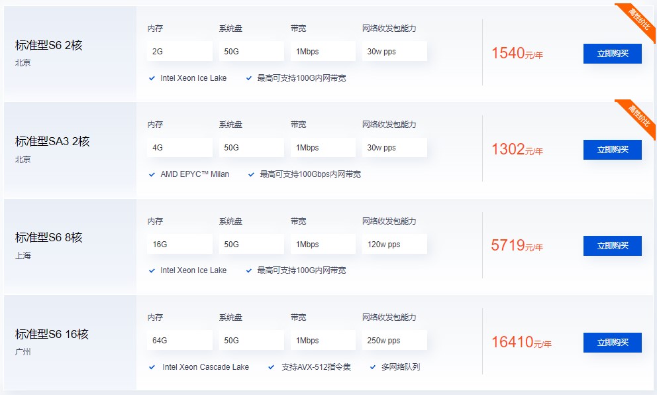Select the 2G memory field in S6 2核

pyautogui.click(x=179, y=51)
